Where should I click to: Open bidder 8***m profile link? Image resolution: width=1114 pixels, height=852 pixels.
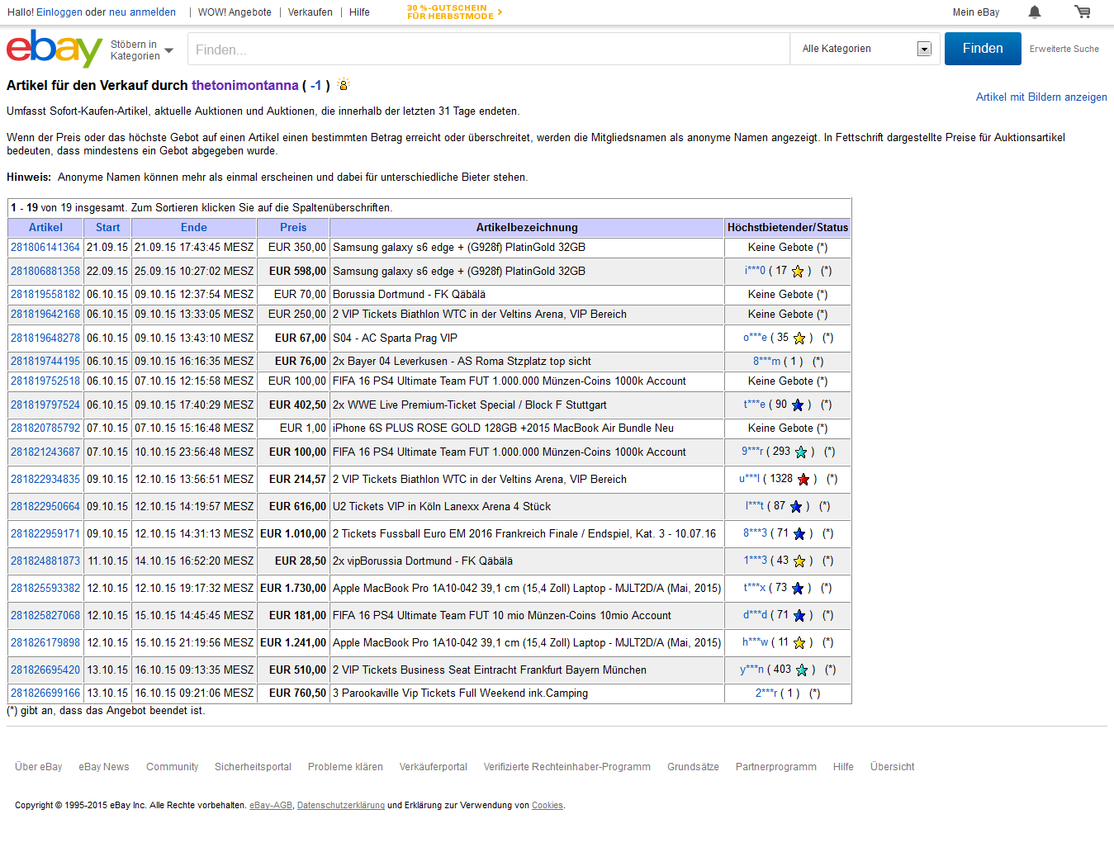click(766, 362)
